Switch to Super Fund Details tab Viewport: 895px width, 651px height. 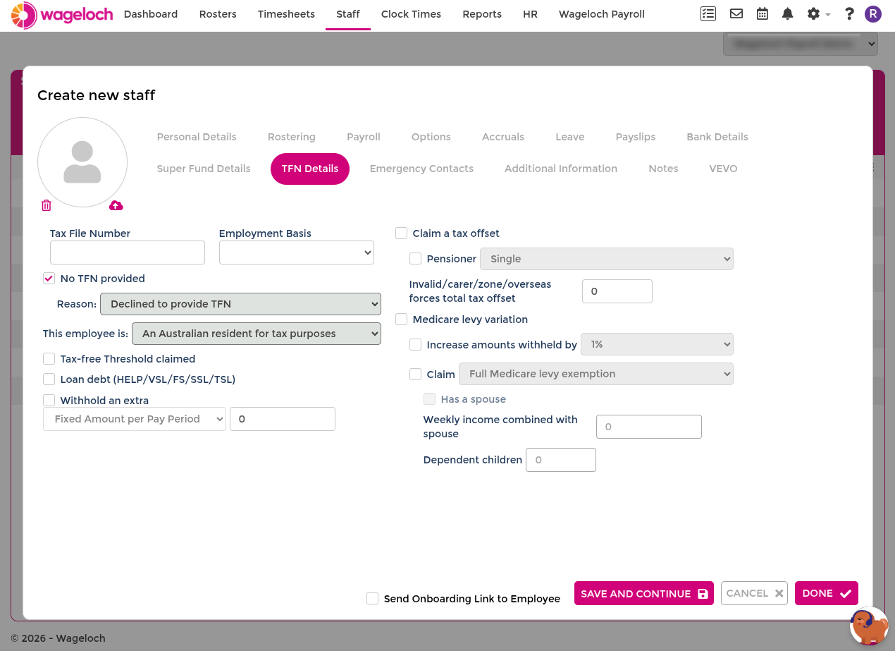click(x=204, y=169)
